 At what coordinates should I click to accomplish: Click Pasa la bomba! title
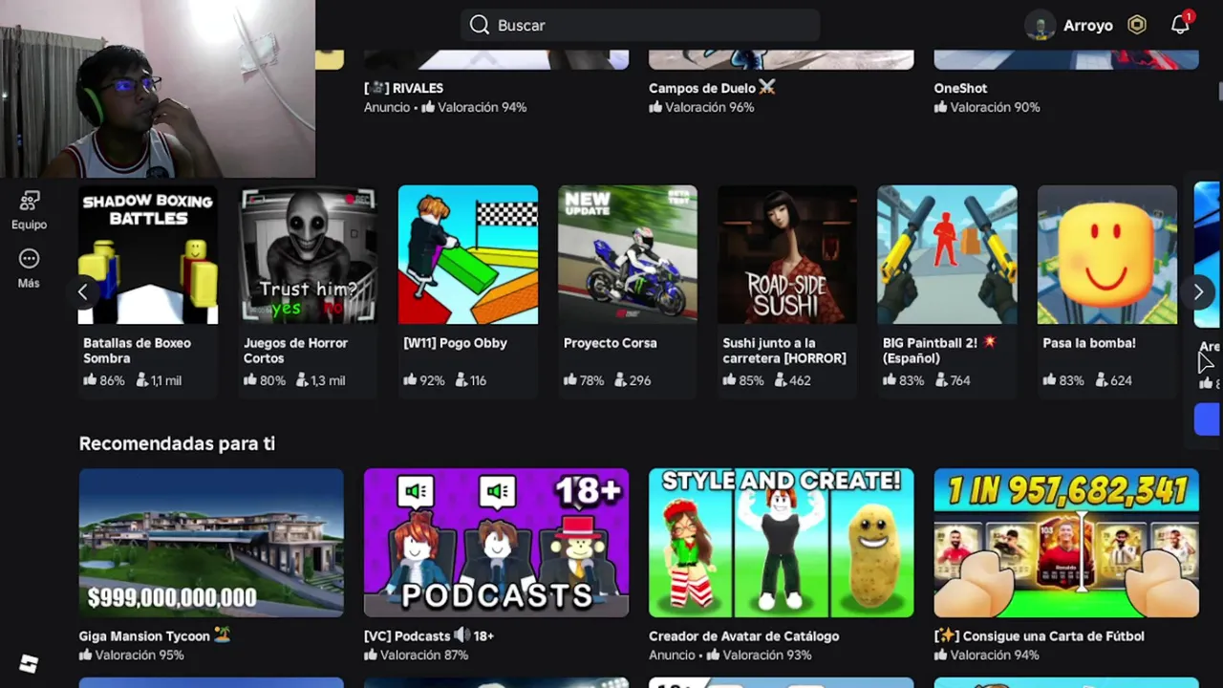1088,343
